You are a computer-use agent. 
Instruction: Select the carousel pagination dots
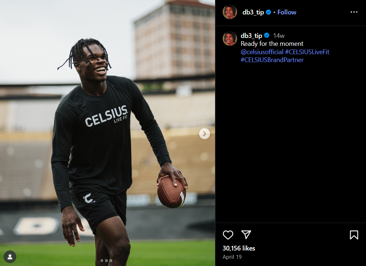106,261
